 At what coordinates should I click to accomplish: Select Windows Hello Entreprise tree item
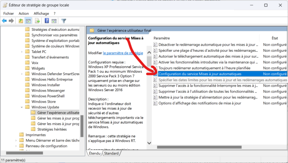(52, 79)
